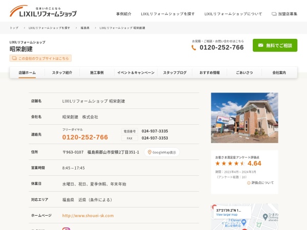
Task: Click the LIXIL Reform Shop logo
Action: 43,11
